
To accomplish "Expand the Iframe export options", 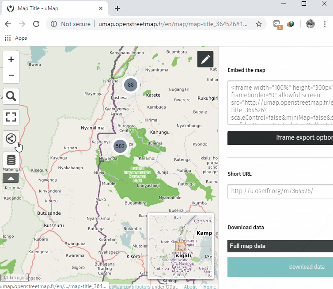I will tap(280, 137).
